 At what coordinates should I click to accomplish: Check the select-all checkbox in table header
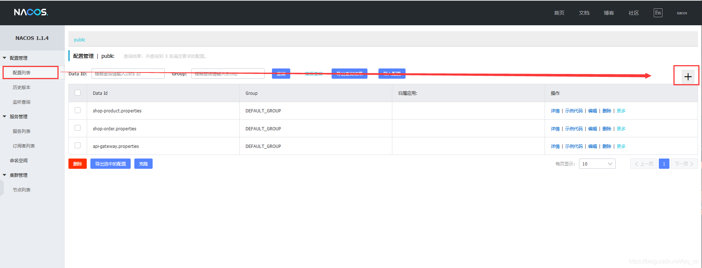pyautogui.click(x=78, y=93)
